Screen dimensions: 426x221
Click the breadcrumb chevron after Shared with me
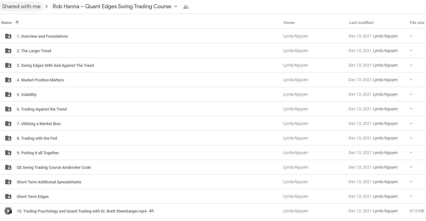point(47,7)
